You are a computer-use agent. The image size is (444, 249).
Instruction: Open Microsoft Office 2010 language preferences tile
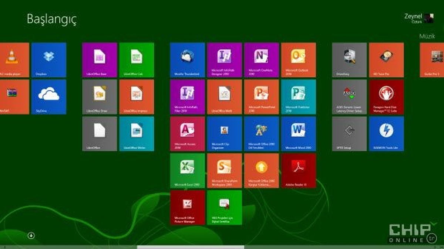(262, 134)
